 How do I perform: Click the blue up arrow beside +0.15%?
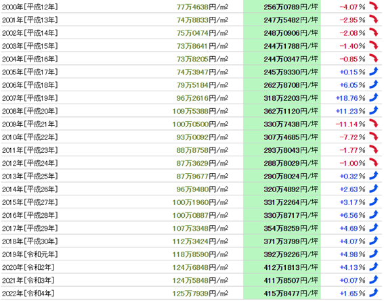pyautogui.click(x=374, y=72)
